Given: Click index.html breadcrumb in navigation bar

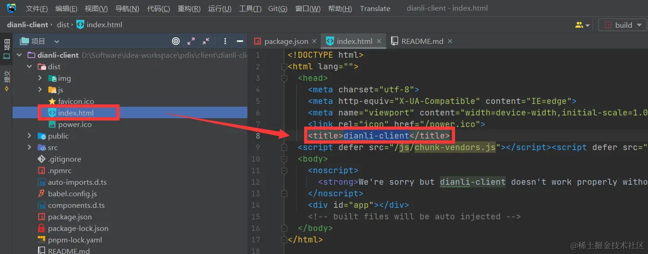Looking at the screenshot, I should (99, 24).
